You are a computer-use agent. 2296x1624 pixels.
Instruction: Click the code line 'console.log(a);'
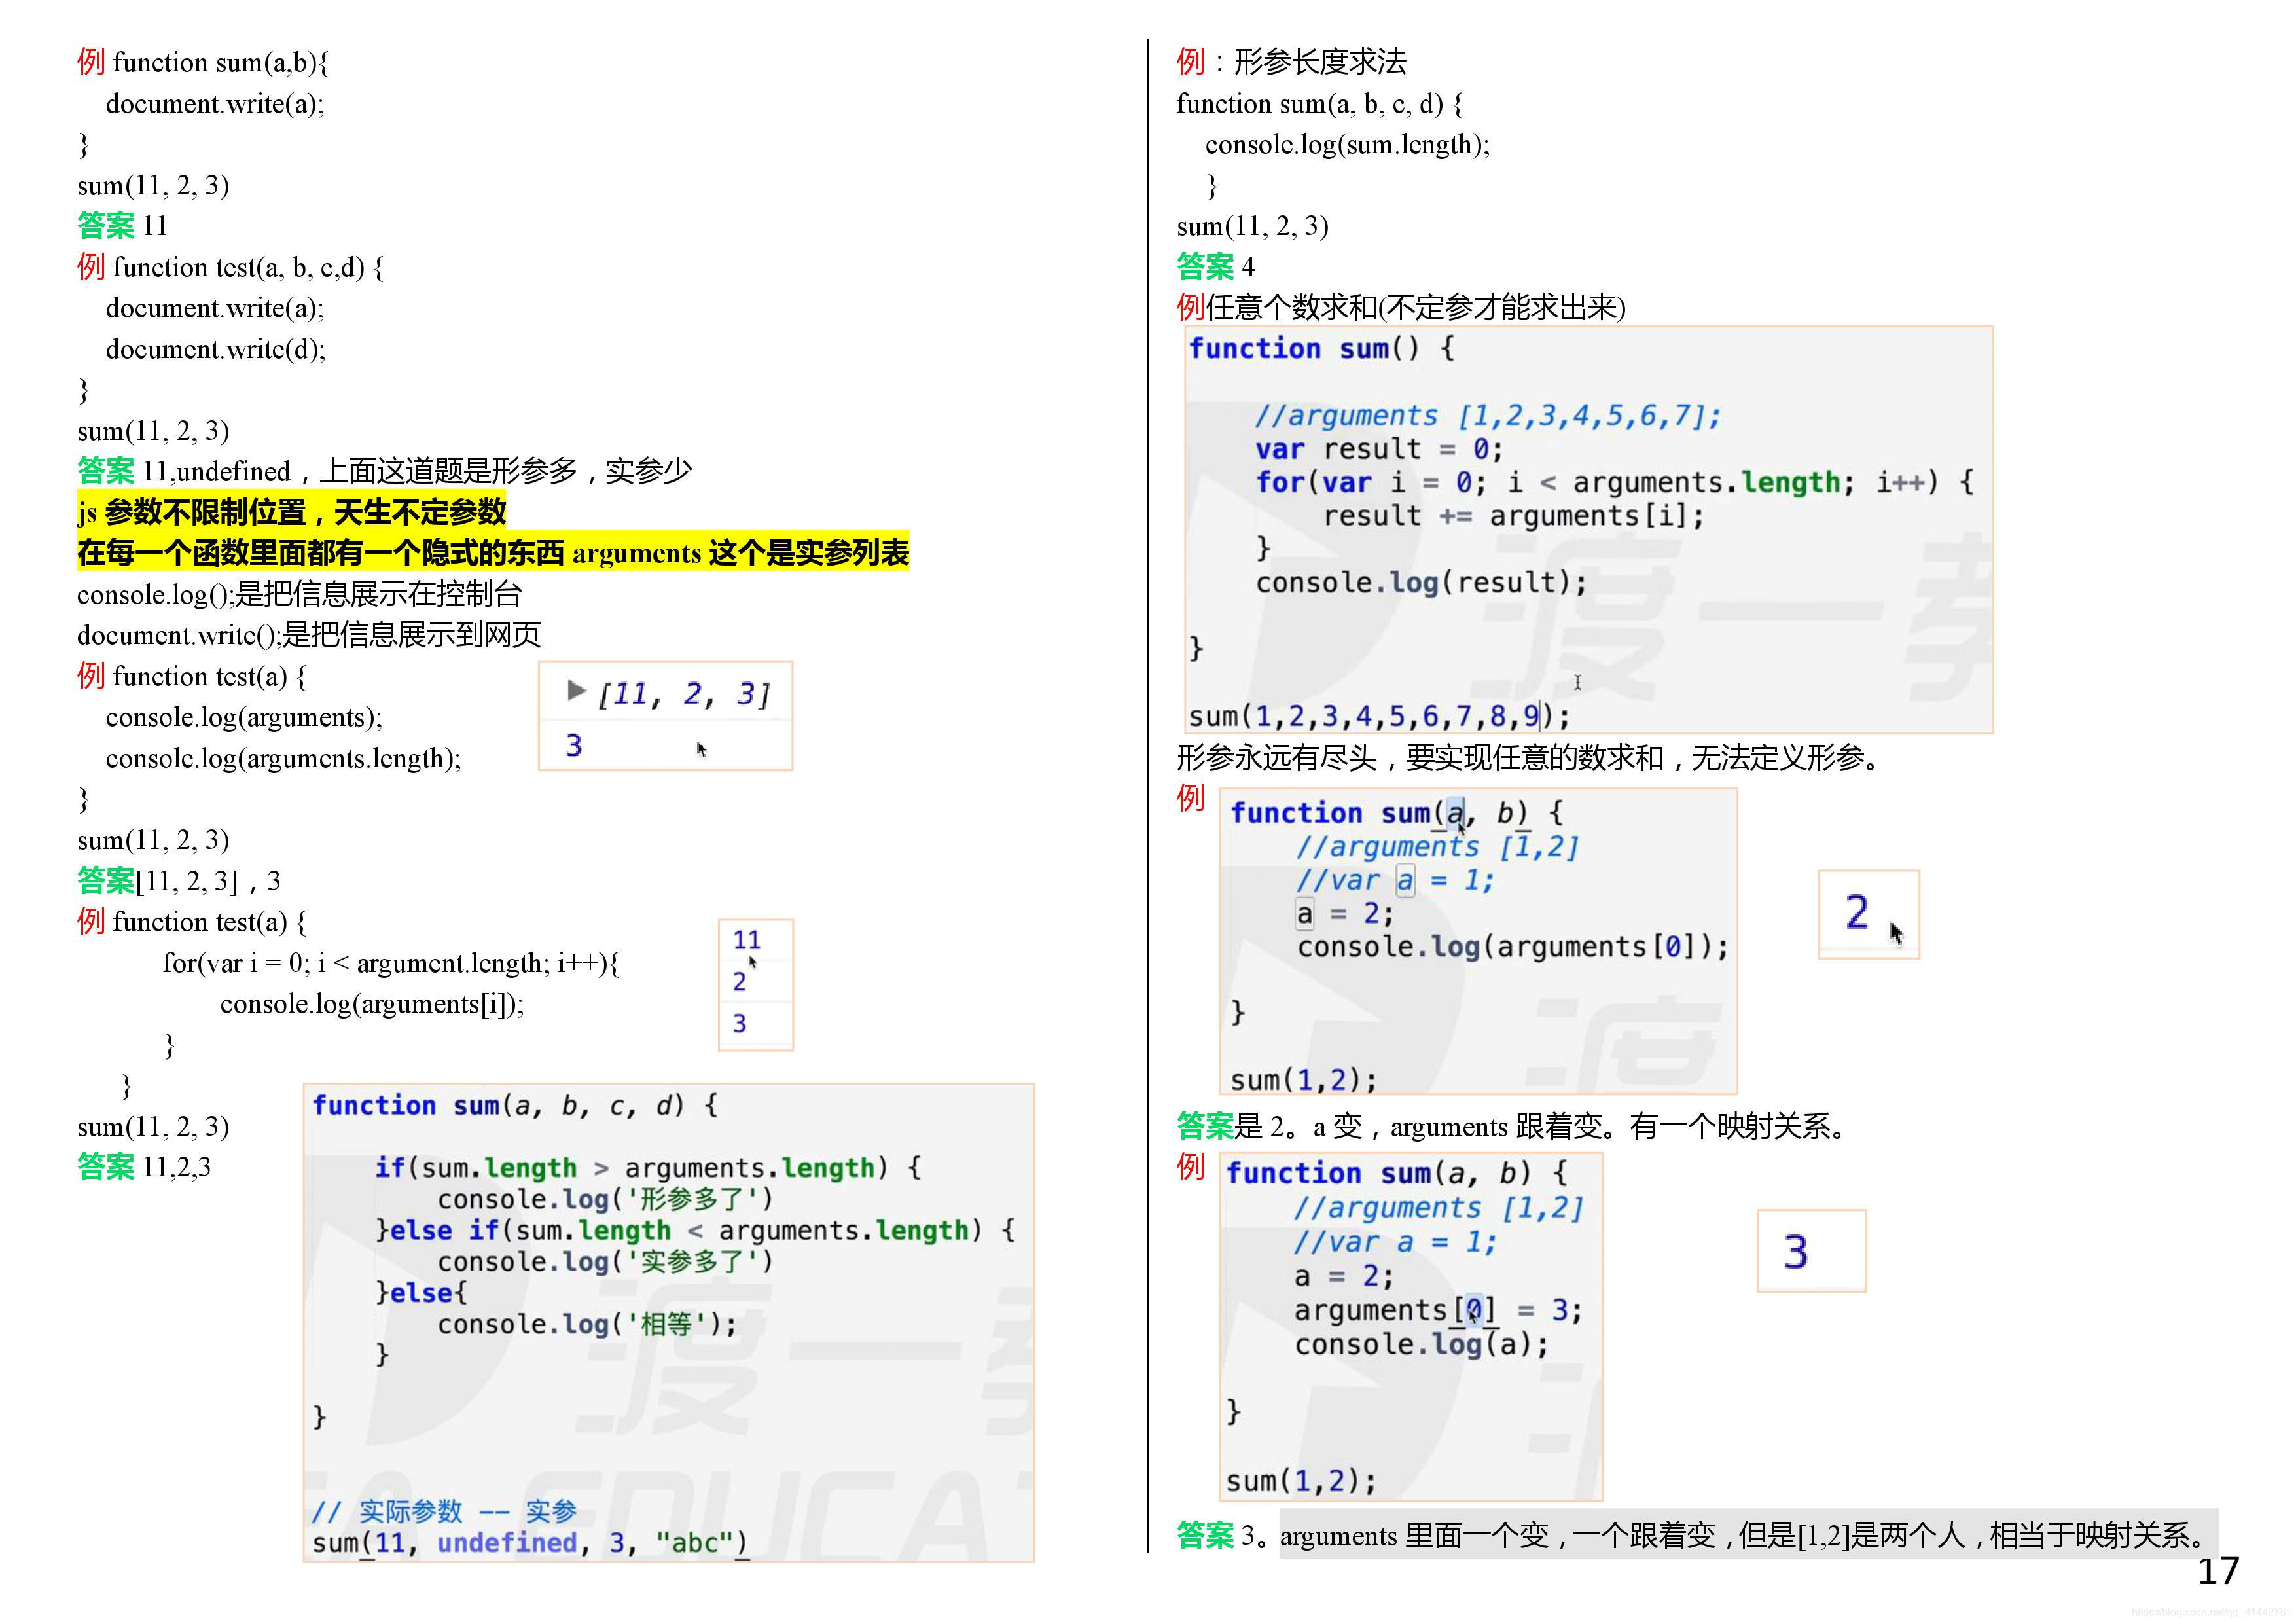tap(1421, 1344)
